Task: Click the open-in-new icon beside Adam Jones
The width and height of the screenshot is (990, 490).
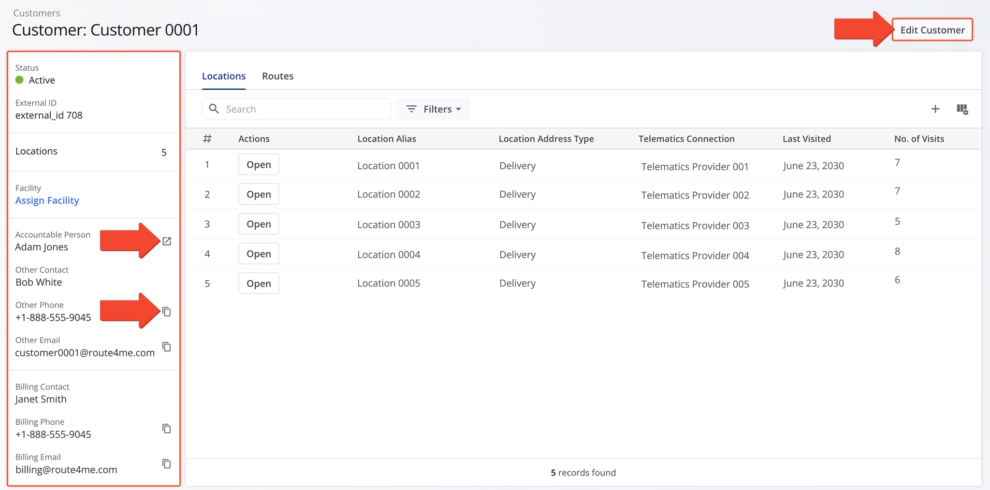Action: click(x=167, y=241)
